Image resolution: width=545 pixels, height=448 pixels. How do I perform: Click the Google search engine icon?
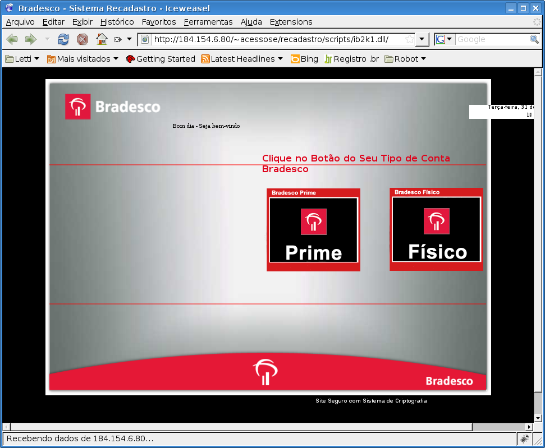click(x=441, y=39)
